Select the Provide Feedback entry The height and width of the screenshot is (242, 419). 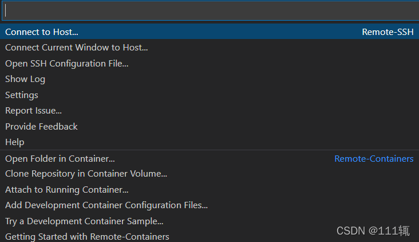[209, 126]
